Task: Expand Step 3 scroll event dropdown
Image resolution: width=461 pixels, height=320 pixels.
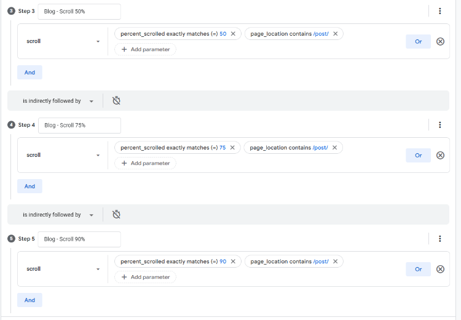Action: pos(63,41)
